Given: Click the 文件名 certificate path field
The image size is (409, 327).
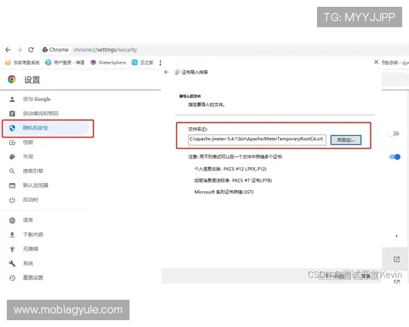Looking at the screenshot, I should click(257, 140).
